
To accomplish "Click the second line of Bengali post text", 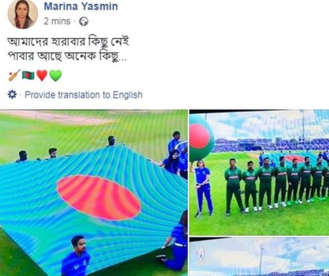I will click(67, 56).
